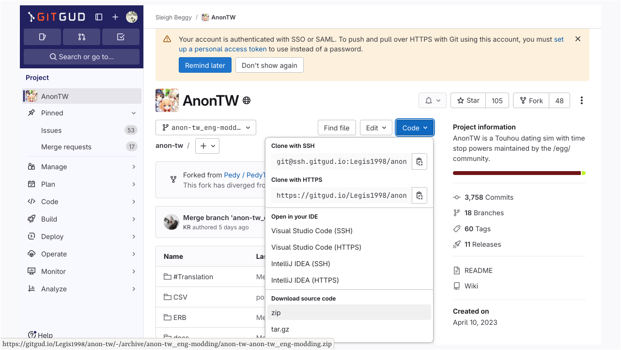Click the plus create new icon
This screenshot has height=350, width=621.
(115, 17)
